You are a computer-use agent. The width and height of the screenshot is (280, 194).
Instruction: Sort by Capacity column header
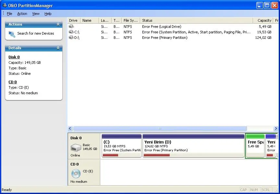(263, 20)
